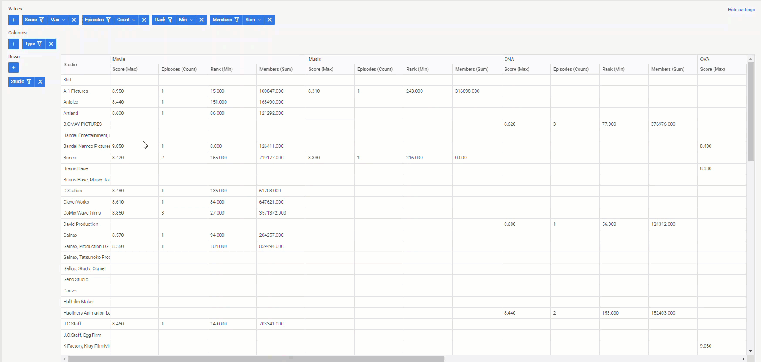This screenshot has height=362, width=761.
Task: Click the horizontal scrollbar thumb
Action: coord(256,359)
